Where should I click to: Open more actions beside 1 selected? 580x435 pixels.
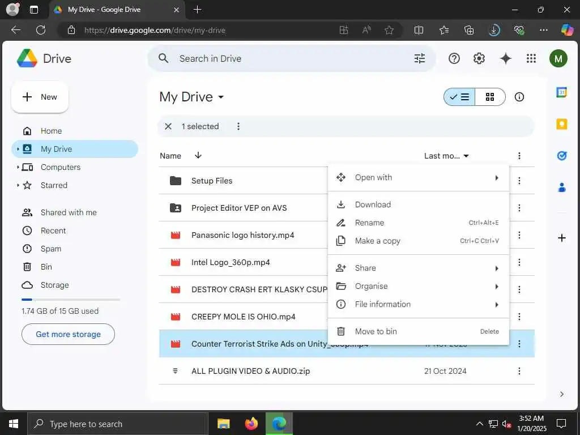pos(238,126)
